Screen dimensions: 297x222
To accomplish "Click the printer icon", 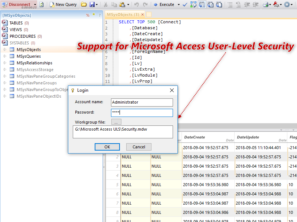I will tap(265, 4).
